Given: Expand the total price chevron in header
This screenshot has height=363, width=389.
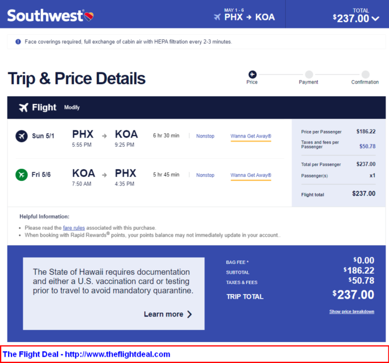Looking at the screenshot, I should coord(375,19).
